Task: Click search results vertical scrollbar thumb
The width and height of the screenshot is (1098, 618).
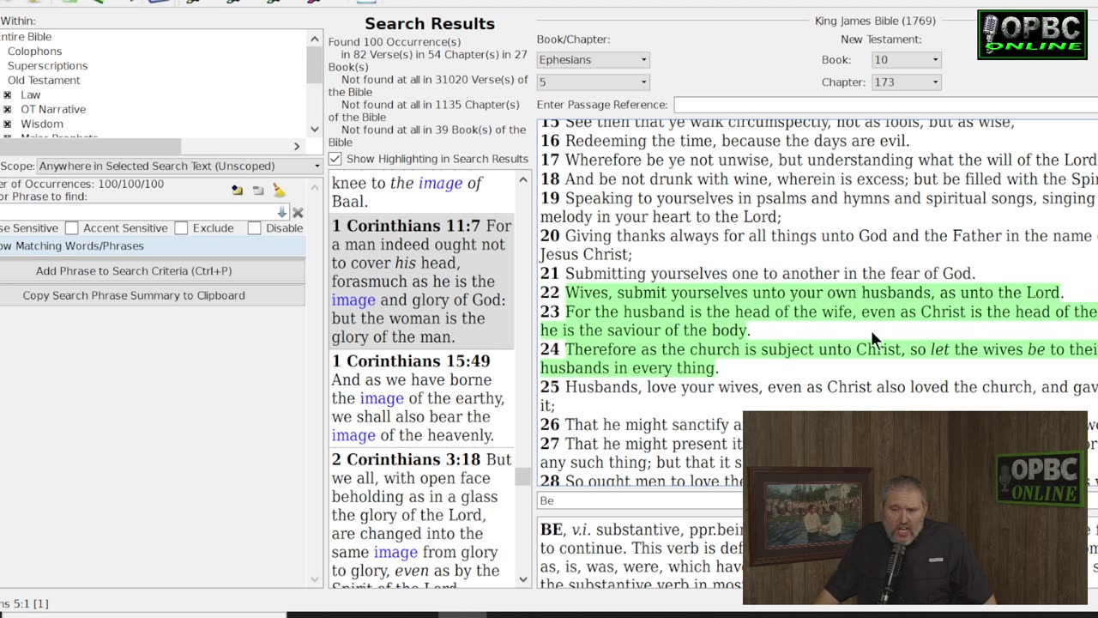Action: [523, 476]
